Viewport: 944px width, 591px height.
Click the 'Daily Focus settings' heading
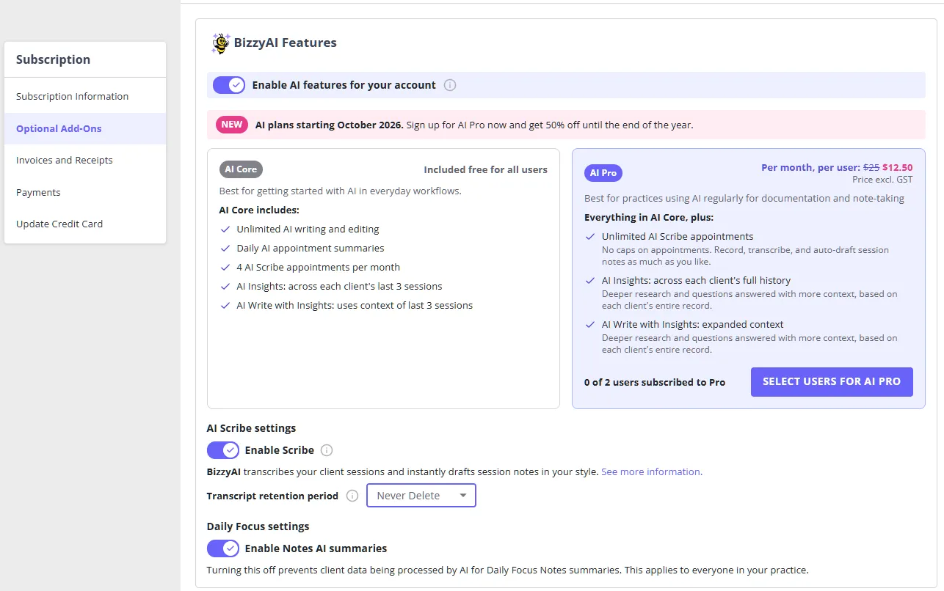(258, 526)
